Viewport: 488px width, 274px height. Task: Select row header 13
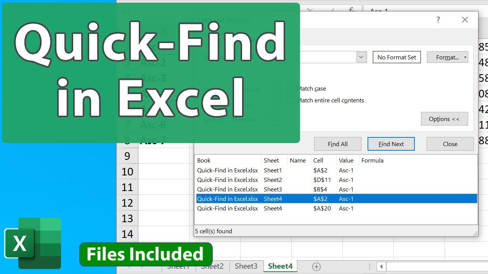tap(127, 218)
